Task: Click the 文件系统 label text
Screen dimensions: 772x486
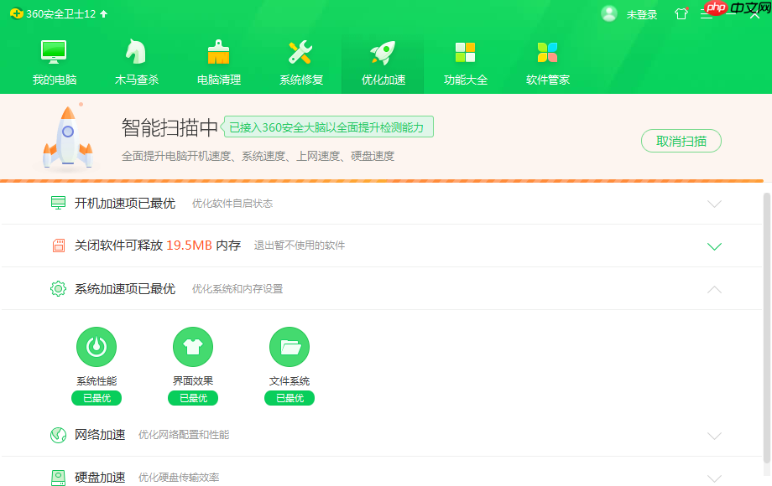Action: point(289,380)
